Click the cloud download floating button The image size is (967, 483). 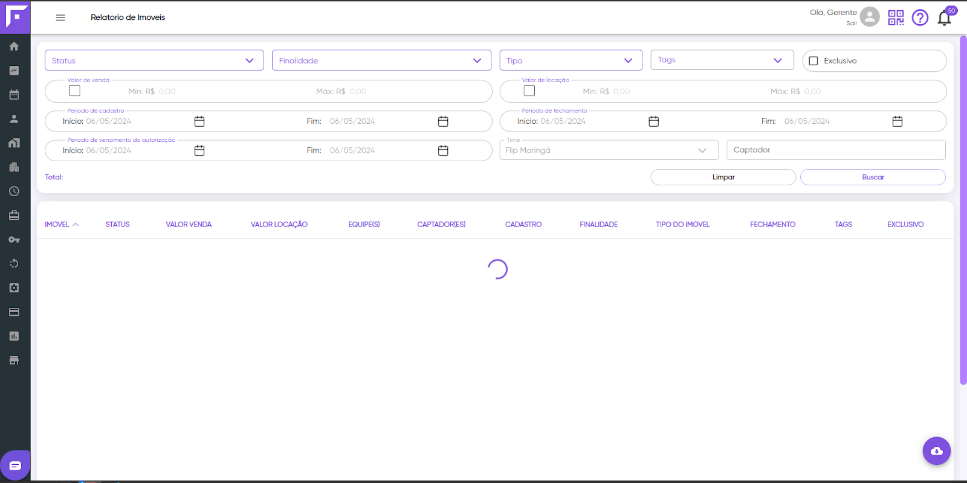(937, 451)
